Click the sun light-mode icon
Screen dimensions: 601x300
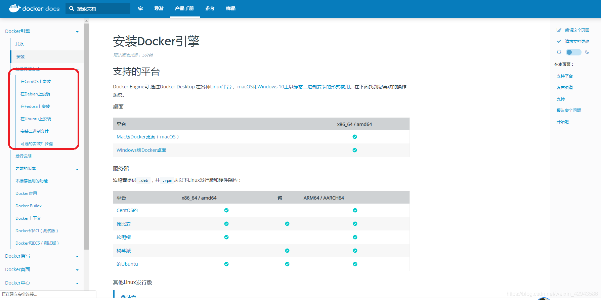[x=559, y=52]
